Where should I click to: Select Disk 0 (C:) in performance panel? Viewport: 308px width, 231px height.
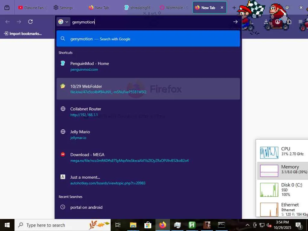point(282,189)
